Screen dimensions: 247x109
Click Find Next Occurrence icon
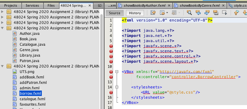click(207, 13)
